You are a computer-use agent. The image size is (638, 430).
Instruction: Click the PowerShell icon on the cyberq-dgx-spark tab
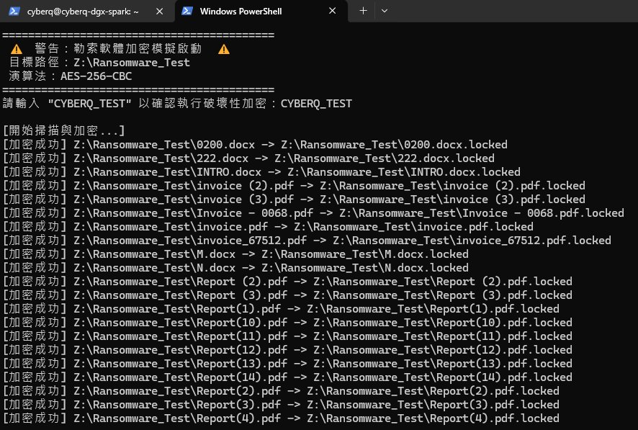click(12, 12)
